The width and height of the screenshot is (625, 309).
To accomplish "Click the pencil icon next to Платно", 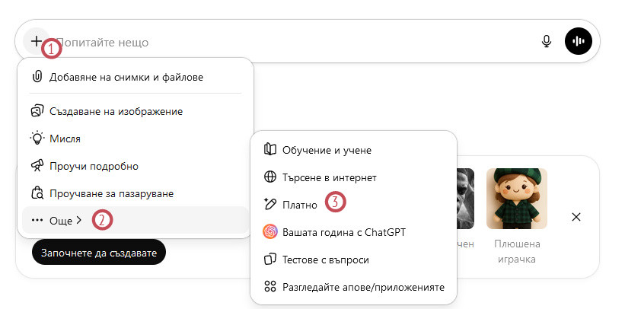I will coord(269,204).
